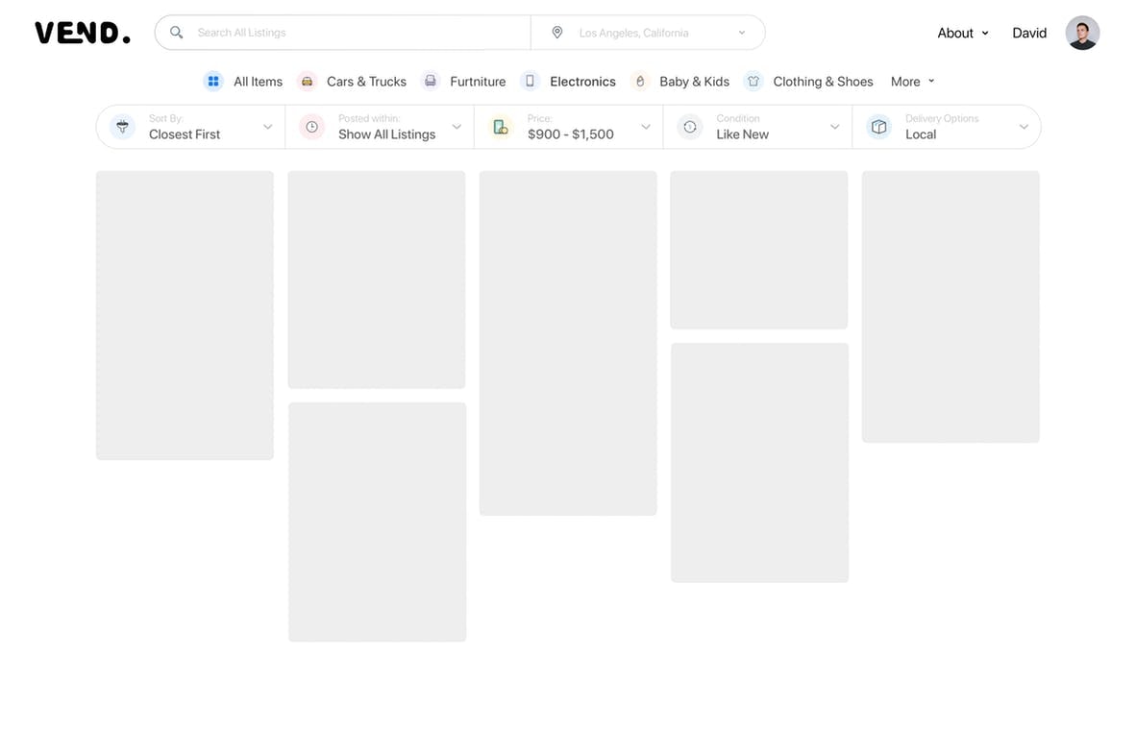
Task: Open David's profile avatar
Action: (1082, 33)
